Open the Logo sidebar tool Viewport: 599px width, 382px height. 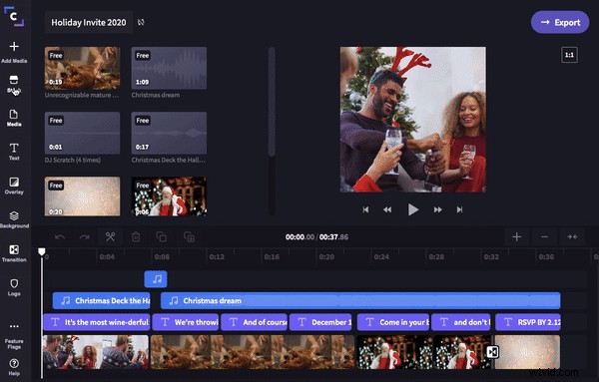click(x=14, y=287)
